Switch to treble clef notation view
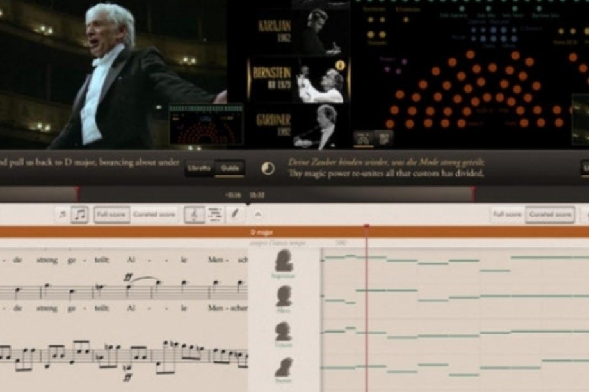The width and height of the screenshot is (589, 392). 194,215
